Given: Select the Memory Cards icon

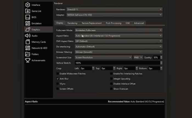Looking at the screenshot, I should (27, 42).
